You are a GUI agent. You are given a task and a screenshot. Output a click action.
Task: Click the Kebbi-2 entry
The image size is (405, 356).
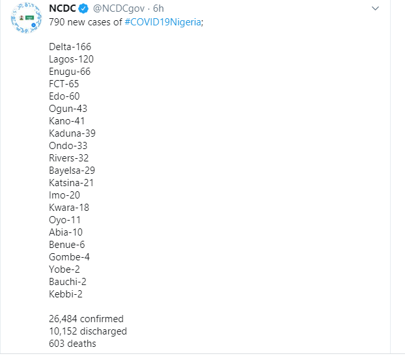tap(66, 294)
